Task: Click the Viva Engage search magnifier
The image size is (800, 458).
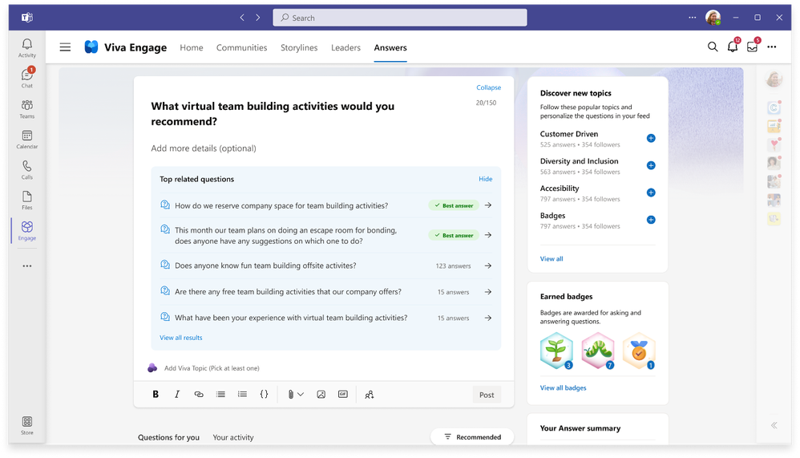Action: tap(713, 47)
